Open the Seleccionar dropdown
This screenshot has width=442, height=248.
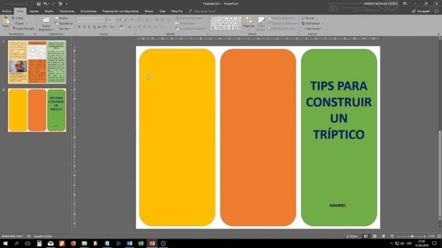[x=312, y=28]
